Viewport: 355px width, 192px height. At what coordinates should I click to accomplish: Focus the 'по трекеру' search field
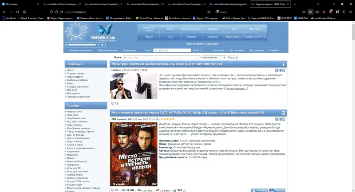pyautogui.click(x=172, y=51)
